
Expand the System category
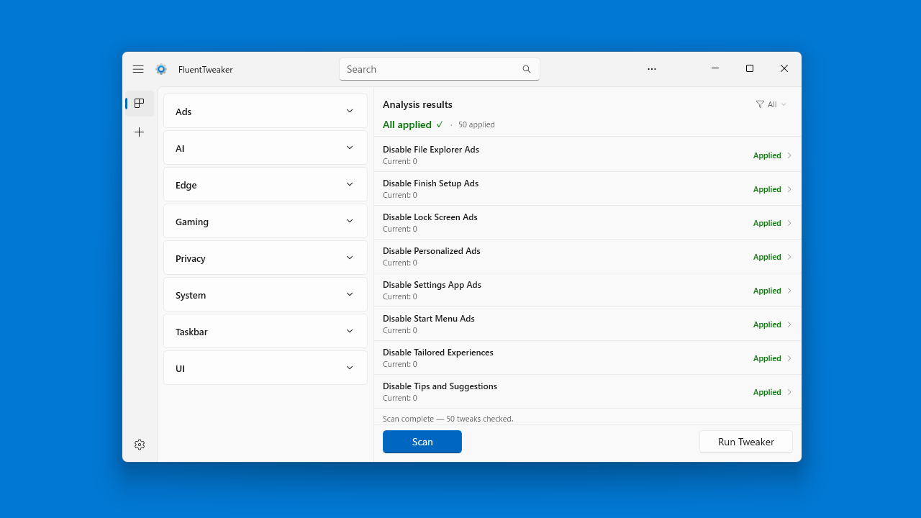(x=266, y=295)
